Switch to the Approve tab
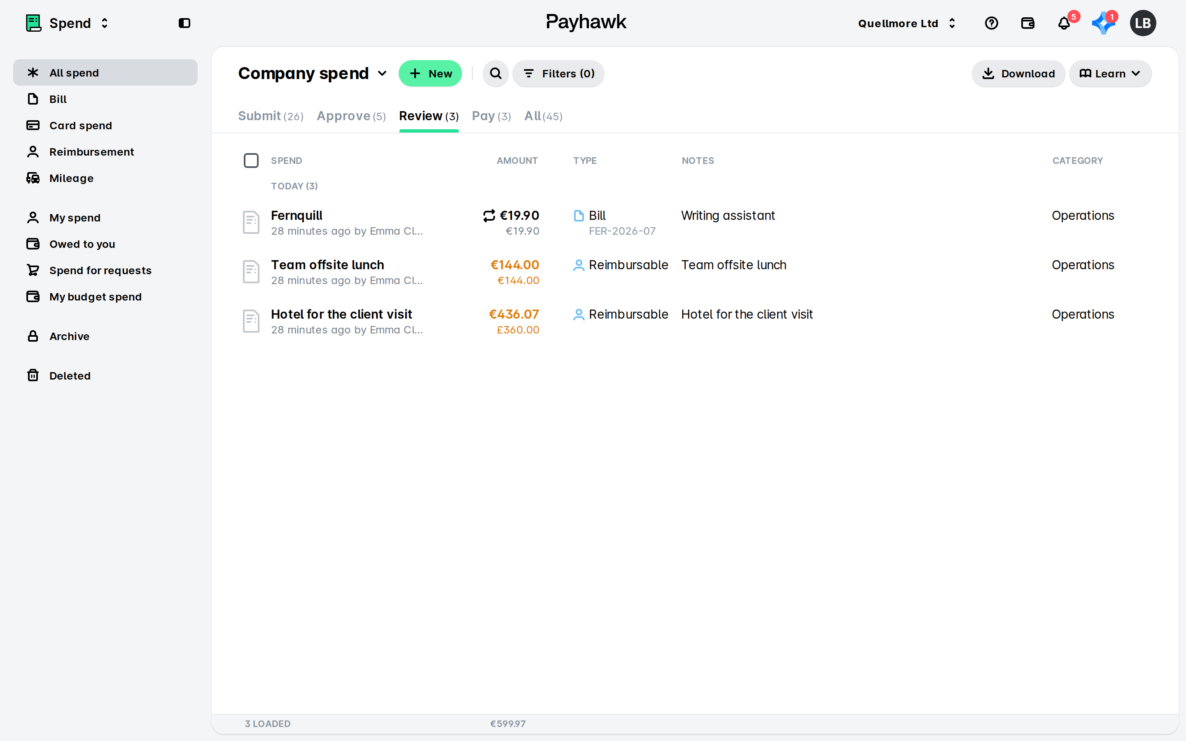 [x=351, y=116]
